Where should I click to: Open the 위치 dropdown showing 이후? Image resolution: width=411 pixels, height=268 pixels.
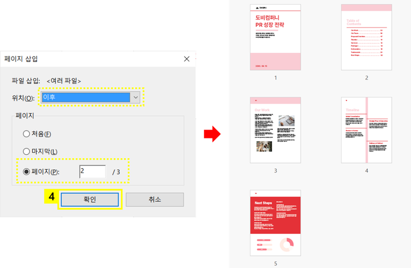(90, 97)
